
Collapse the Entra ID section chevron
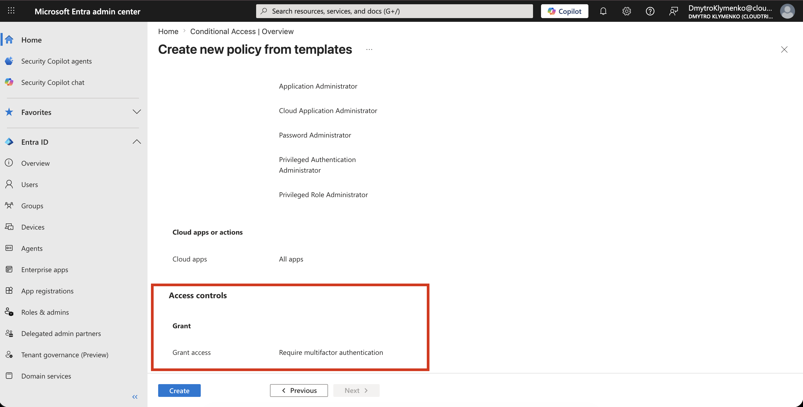[137, 142]
